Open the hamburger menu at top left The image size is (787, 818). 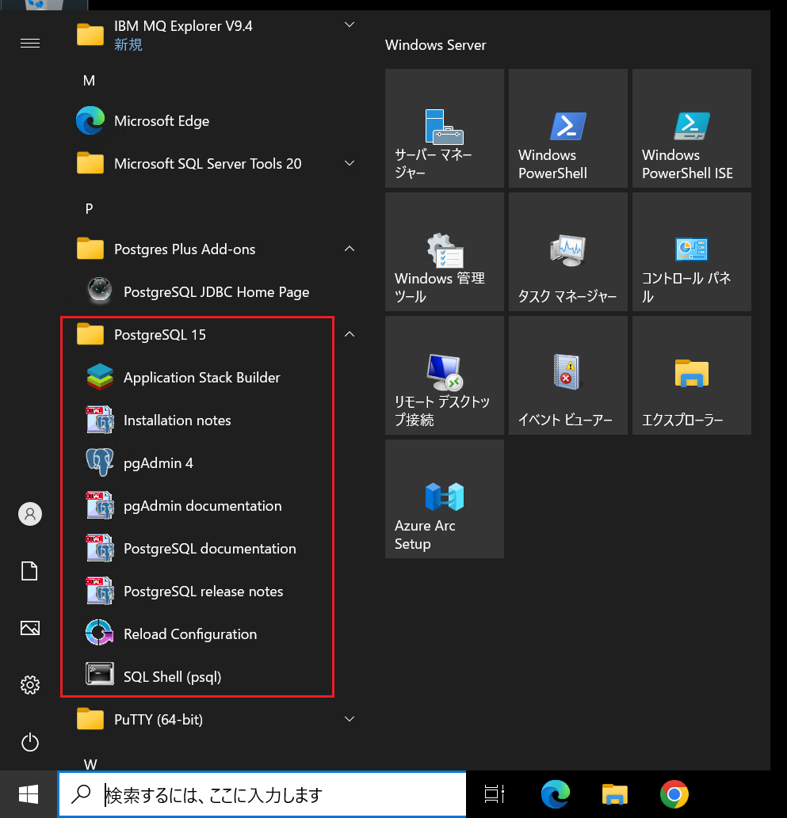point(30,43)
